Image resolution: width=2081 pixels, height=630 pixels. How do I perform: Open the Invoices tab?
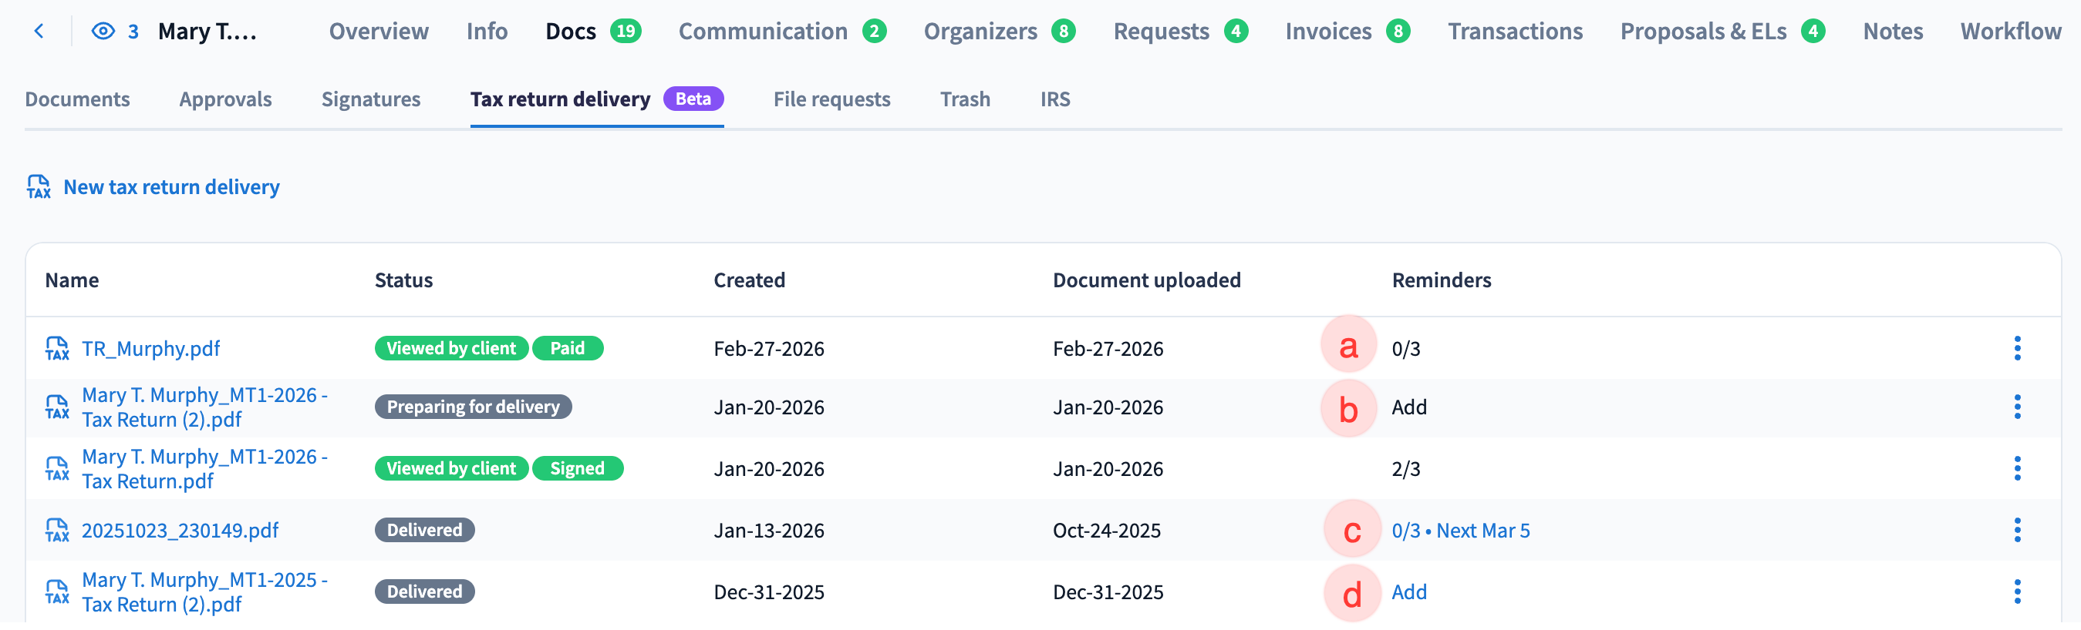[1328, 32]
